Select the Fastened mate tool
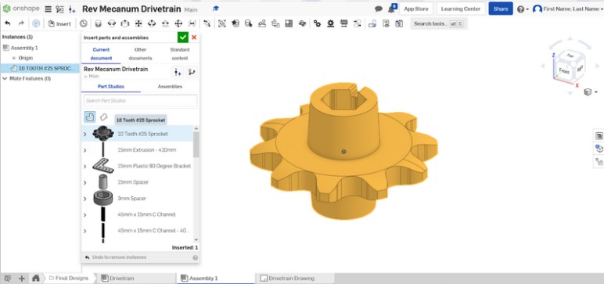Screen dimensions: 604x284 [99, 23]
